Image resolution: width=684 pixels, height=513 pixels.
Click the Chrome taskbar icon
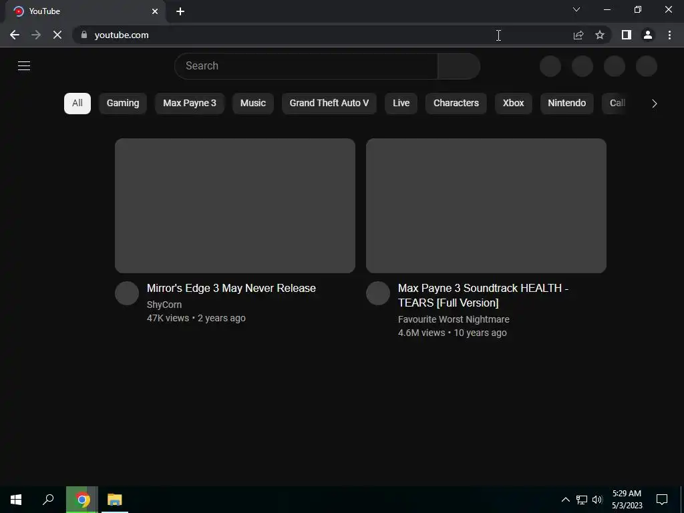pos(82,500)
